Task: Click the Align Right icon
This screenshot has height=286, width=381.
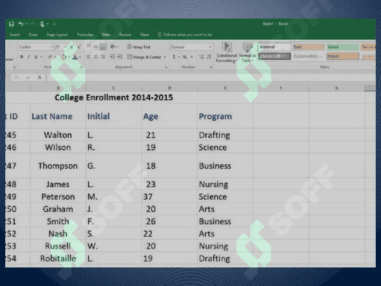Action: point(103,57)
